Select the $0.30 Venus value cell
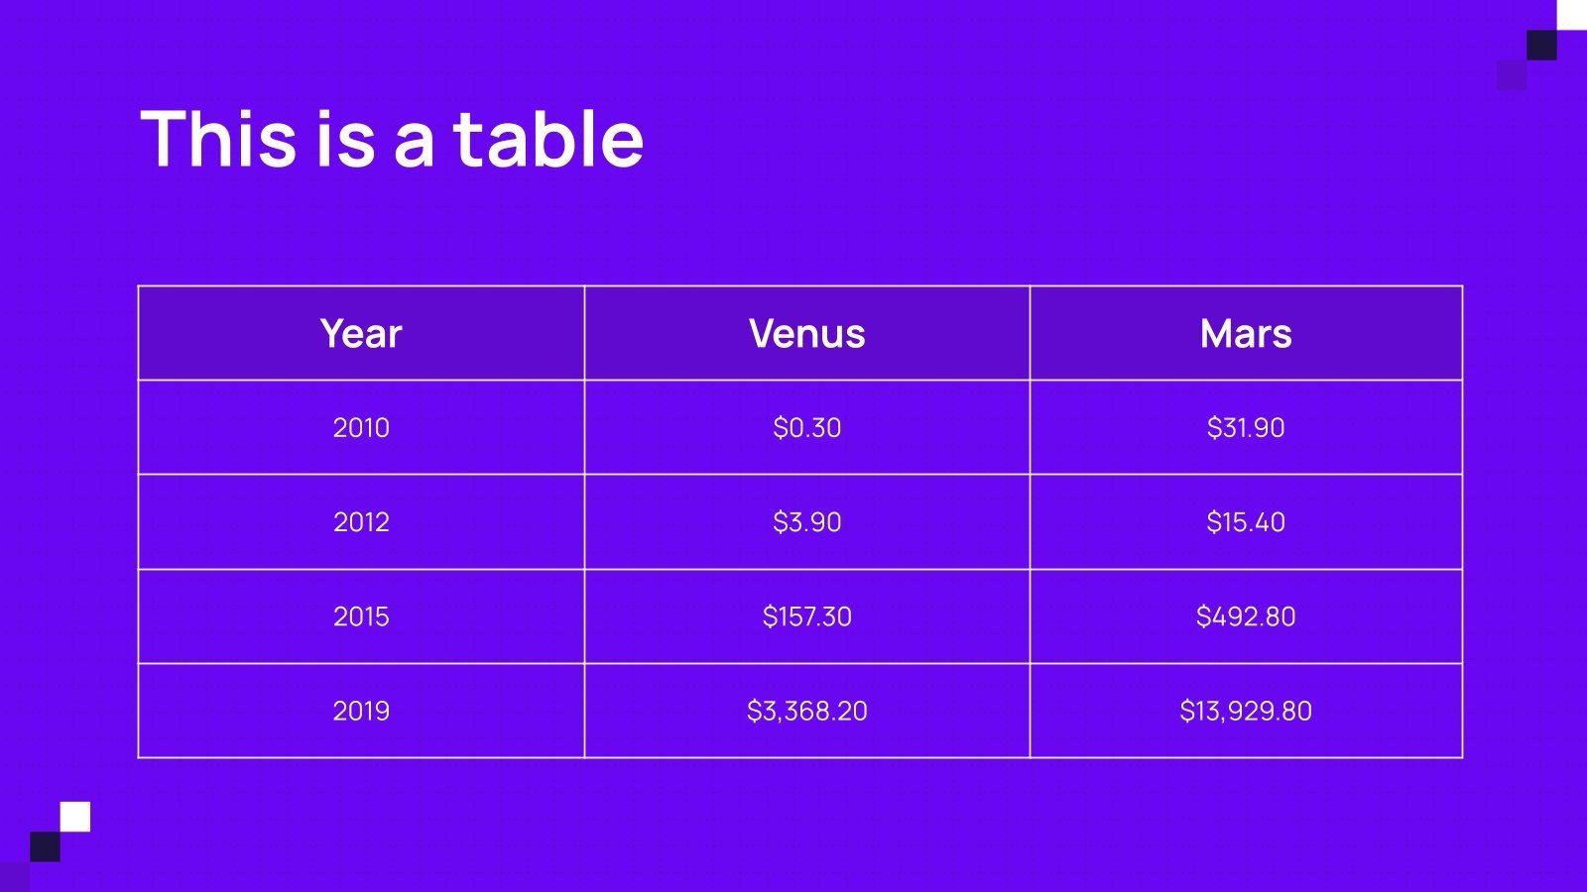This screenshot has height=892, width=1587. click(806, 427)
